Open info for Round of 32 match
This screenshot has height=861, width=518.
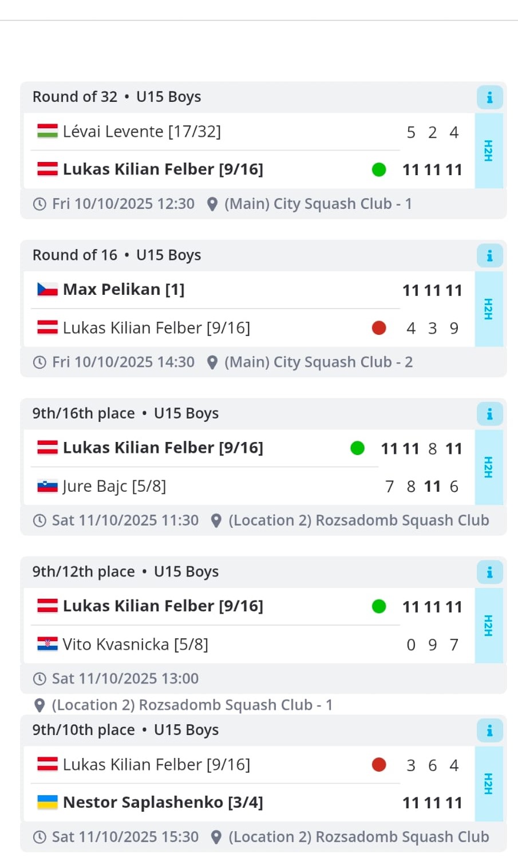pos(489,98)
